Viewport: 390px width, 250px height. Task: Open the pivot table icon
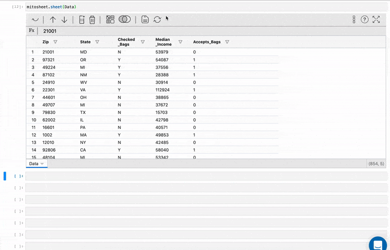click(110, 19)
